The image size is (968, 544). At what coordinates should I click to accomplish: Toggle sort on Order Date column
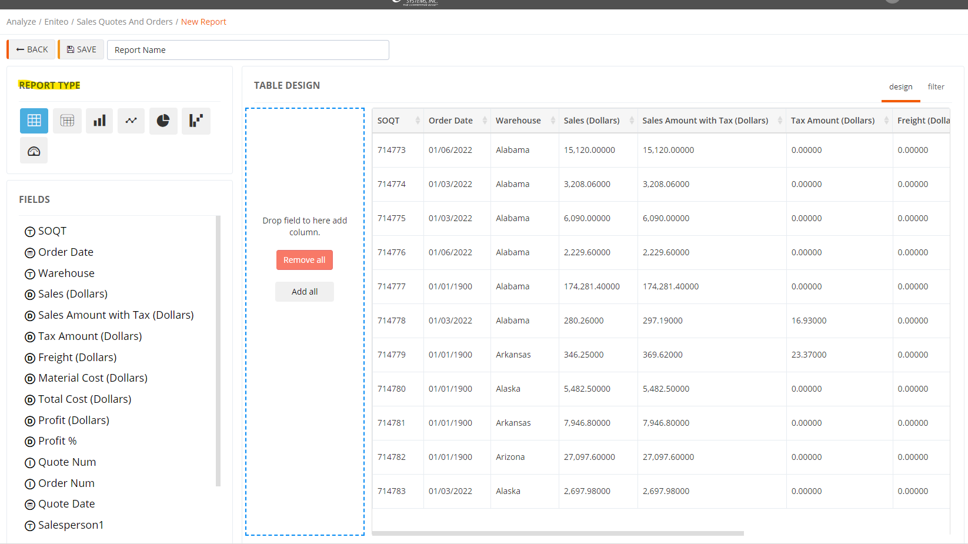[485, 121]
